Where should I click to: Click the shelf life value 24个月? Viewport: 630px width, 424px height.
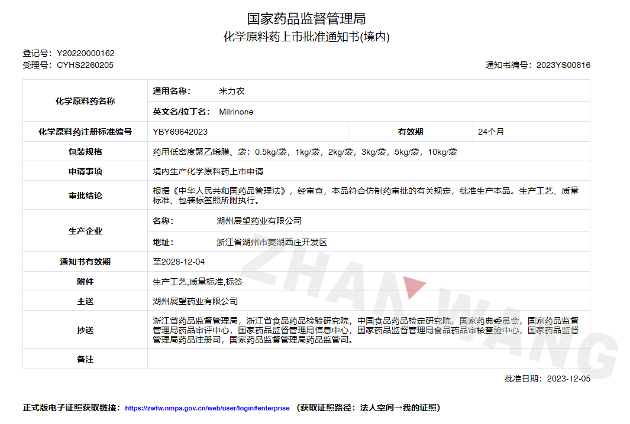(x=491, y=132)
